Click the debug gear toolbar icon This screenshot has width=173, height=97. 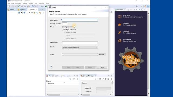point(42,6)
